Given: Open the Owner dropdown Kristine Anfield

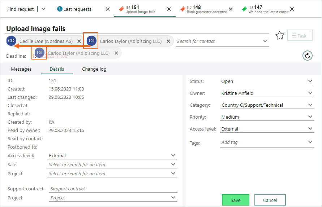Looking at the screenshot, I should (x=267, y=93).
